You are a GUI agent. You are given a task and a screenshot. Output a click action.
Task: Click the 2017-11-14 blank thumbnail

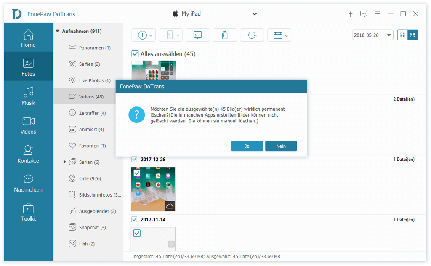coord(153,239)
